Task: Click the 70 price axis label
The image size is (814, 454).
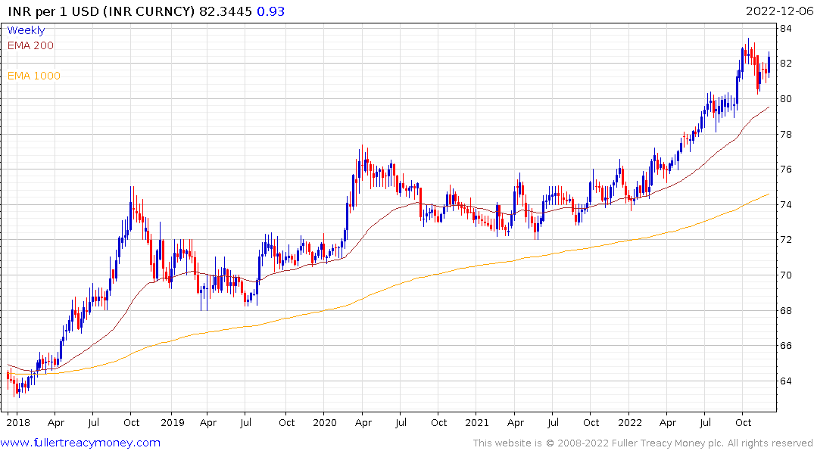Action: tap(786, 275)
